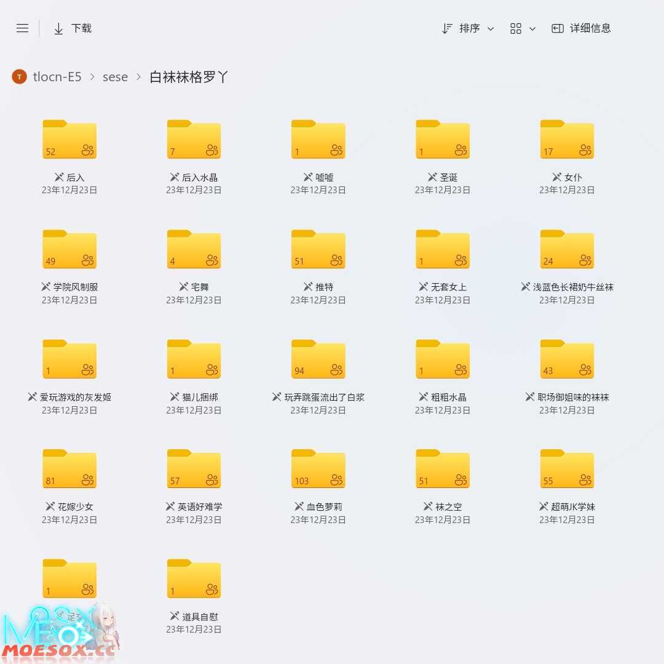Open the 道具自慰 folder
Image resolution: width=664 pixels, height=664 pixels.
(x=194, y=578)
